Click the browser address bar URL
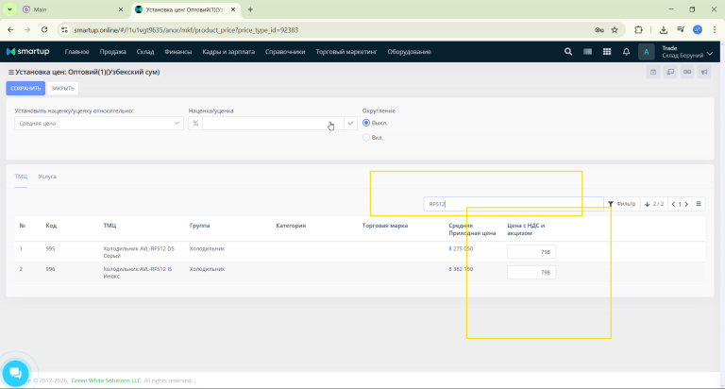This screenshot has width=725, height=389. (x=186, y=30)
